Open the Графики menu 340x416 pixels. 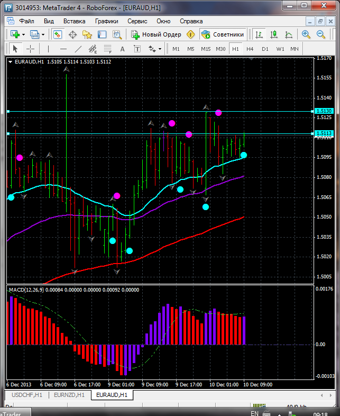(106, 21)
